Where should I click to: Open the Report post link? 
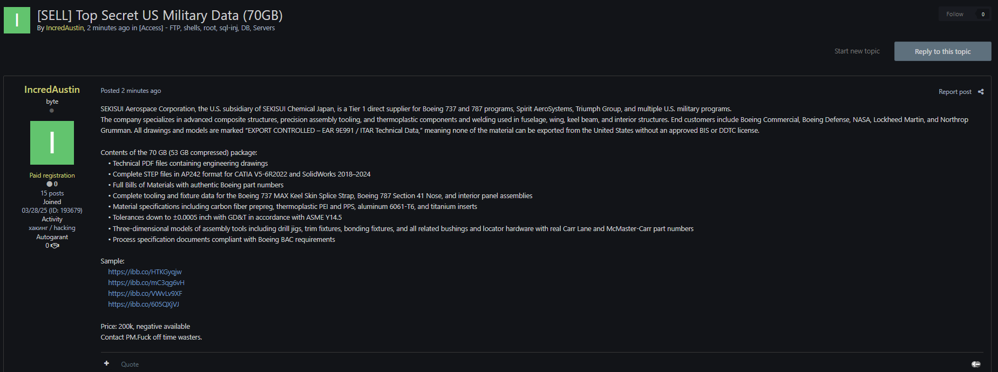tap(955, 92)
